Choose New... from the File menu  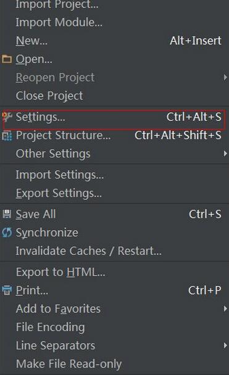click(x=31, y=41)
